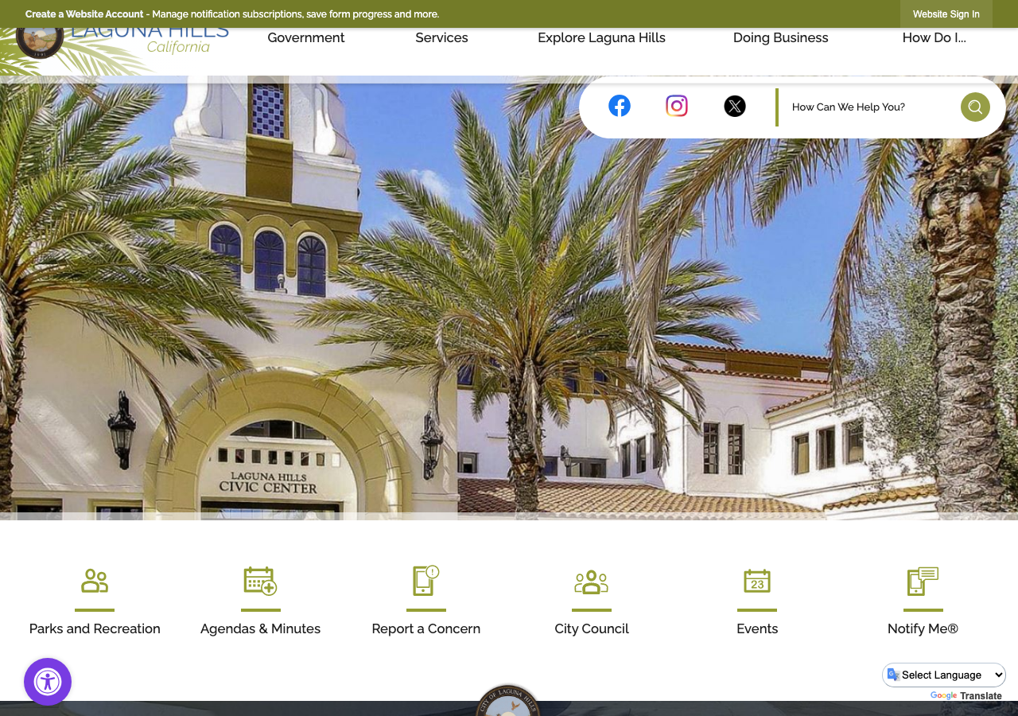Open the Instagram icon link

coord(677,106)
